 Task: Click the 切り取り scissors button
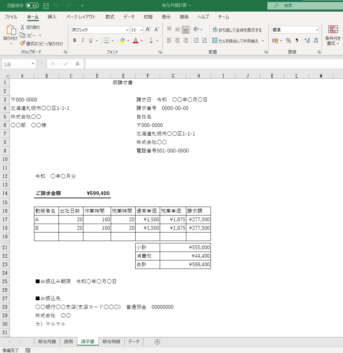pos(30,27)
